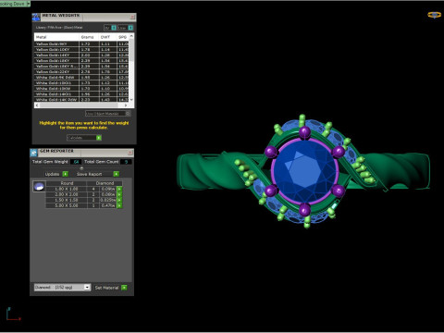Click the green arrow next to Update
Screen dimensions: 444x333
point(65,174)
